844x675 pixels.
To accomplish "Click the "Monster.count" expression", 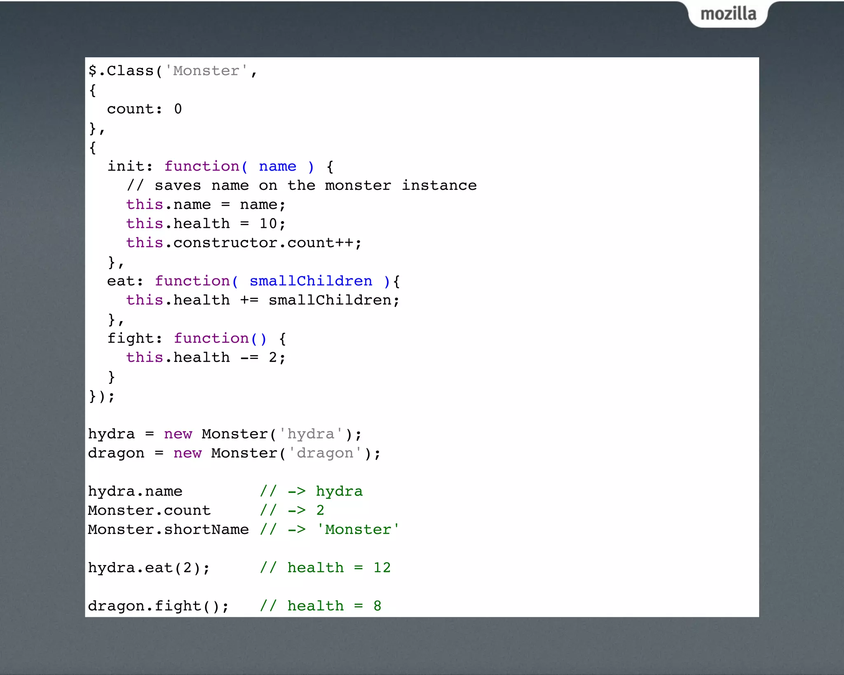I will (x=149, y=510).
